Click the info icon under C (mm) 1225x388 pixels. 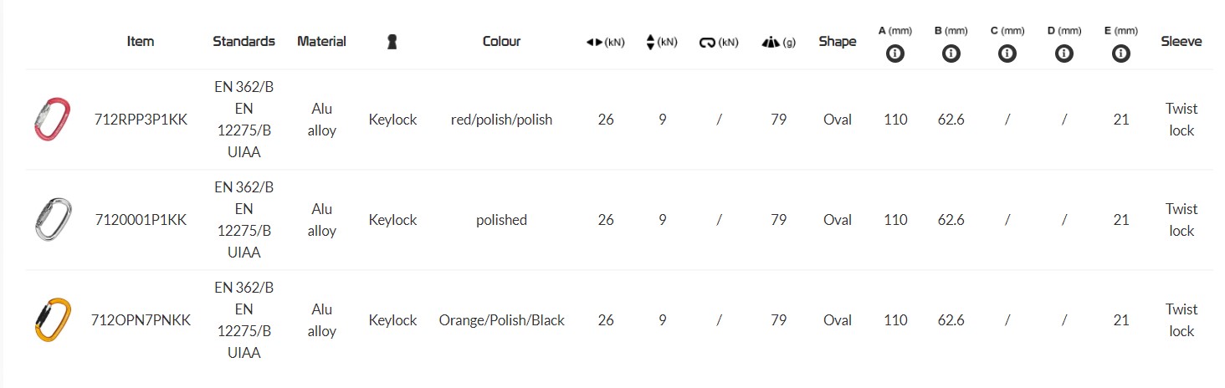pos(1007,54)
